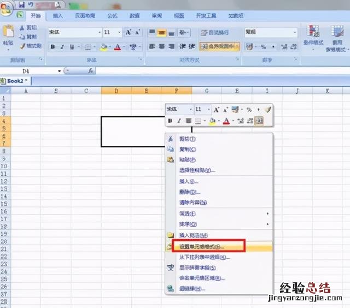Click the Format Painter brush in mini toolbar
The image size is (350, 308).
click(266, 109)
